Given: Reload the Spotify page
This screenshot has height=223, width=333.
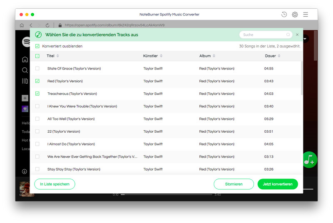Looking at the screenshot, I should 47,25.
